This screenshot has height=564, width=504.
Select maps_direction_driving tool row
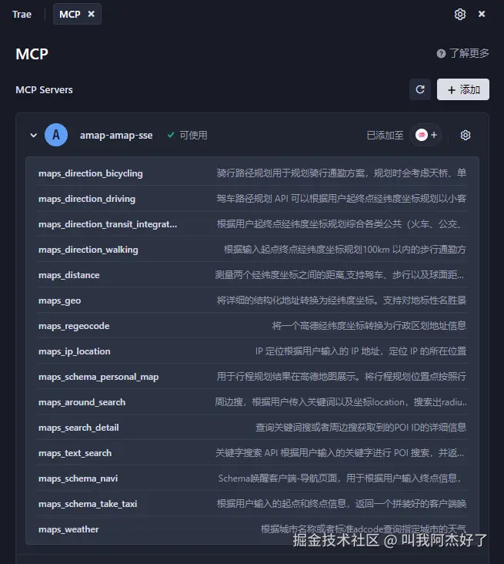coord(252,199)
